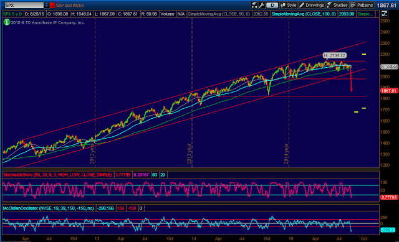Click the H: 1948.04 high value

81,14
